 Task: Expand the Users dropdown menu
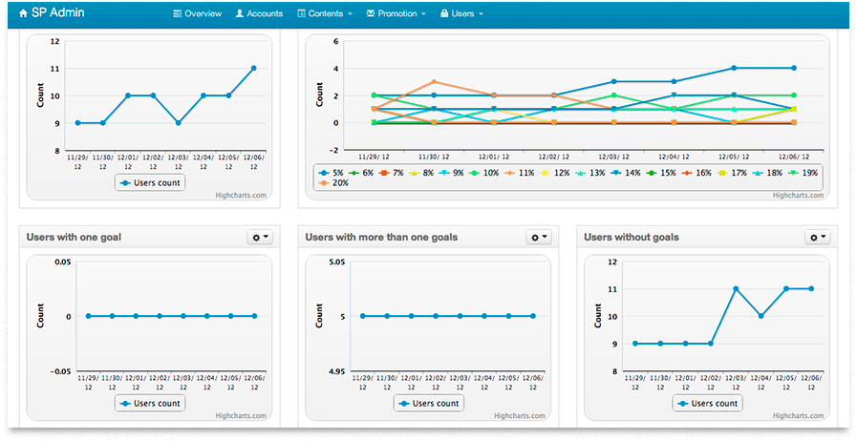pos(461,14)
